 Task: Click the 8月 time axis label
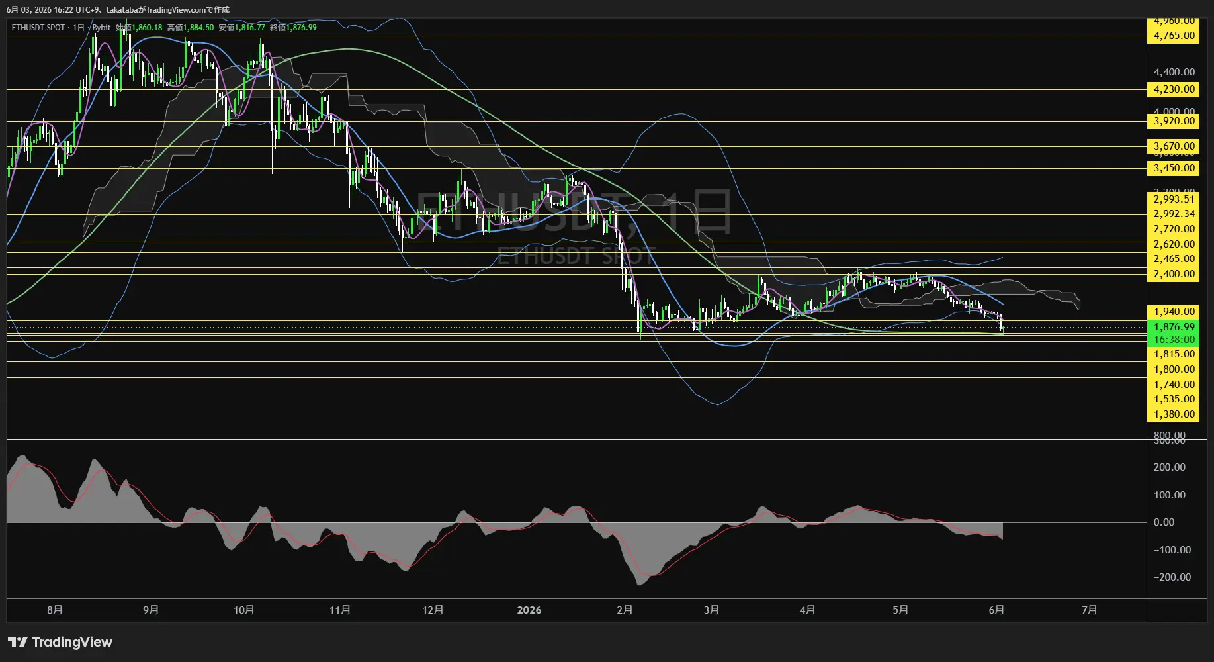55,610
